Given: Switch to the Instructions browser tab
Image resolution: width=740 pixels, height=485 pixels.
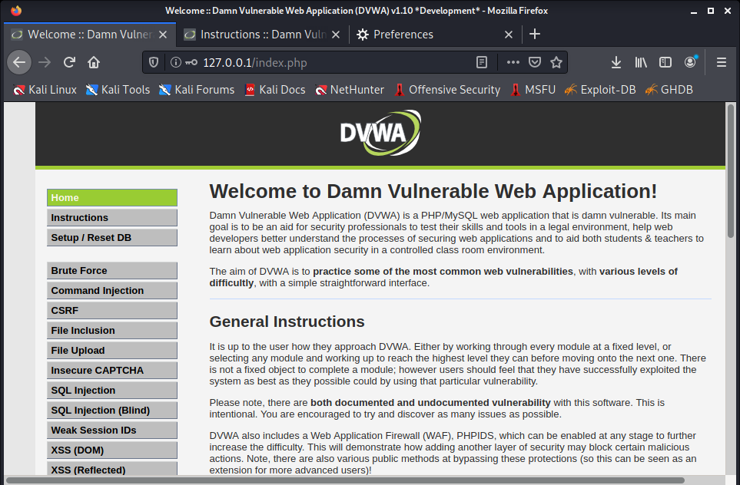Looking at the screenshot, I should coord(262,35).
